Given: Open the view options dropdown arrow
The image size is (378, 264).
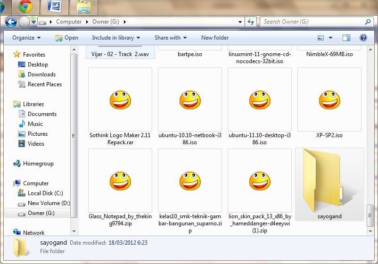Looking at the screenshot, I should pos(330,38).
